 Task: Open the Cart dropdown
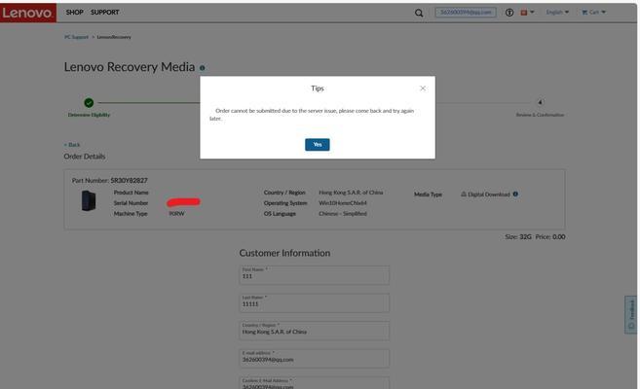click(593, 13)
